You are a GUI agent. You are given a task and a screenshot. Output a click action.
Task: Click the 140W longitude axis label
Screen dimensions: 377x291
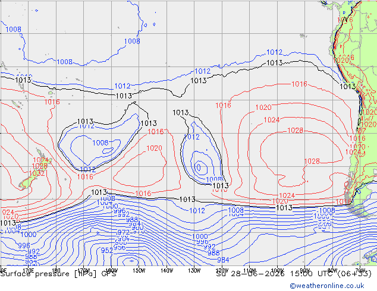(x=166, y=270)
